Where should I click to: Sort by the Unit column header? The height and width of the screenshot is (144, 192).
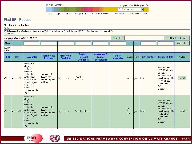[x=137, y=57]
